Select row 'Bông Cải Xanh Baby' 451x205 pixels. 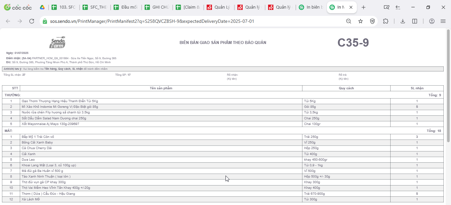point(223,143)
